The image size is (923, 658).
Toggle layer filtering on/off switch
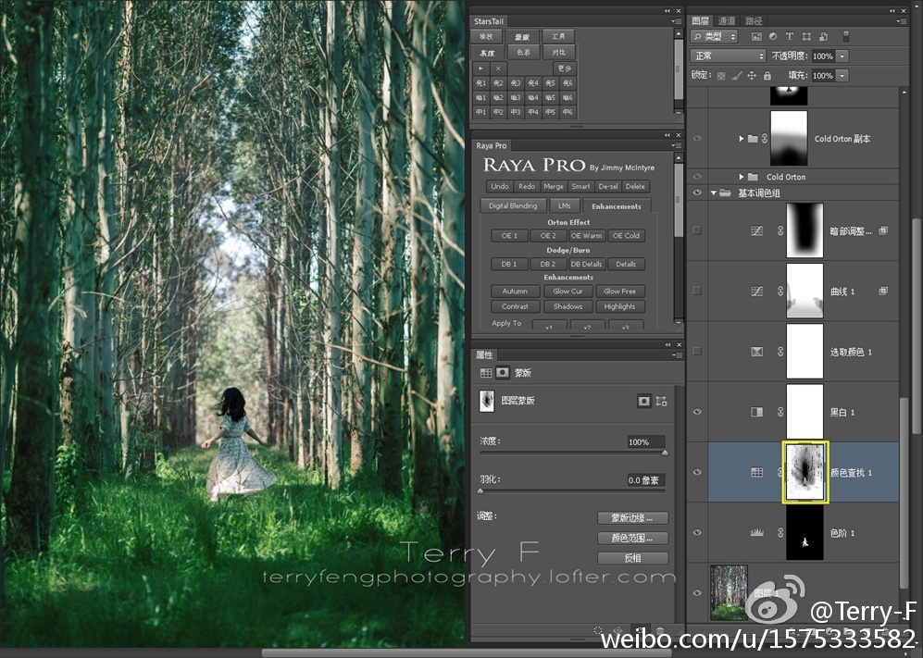pyautogui.click(x=846, y=36)
